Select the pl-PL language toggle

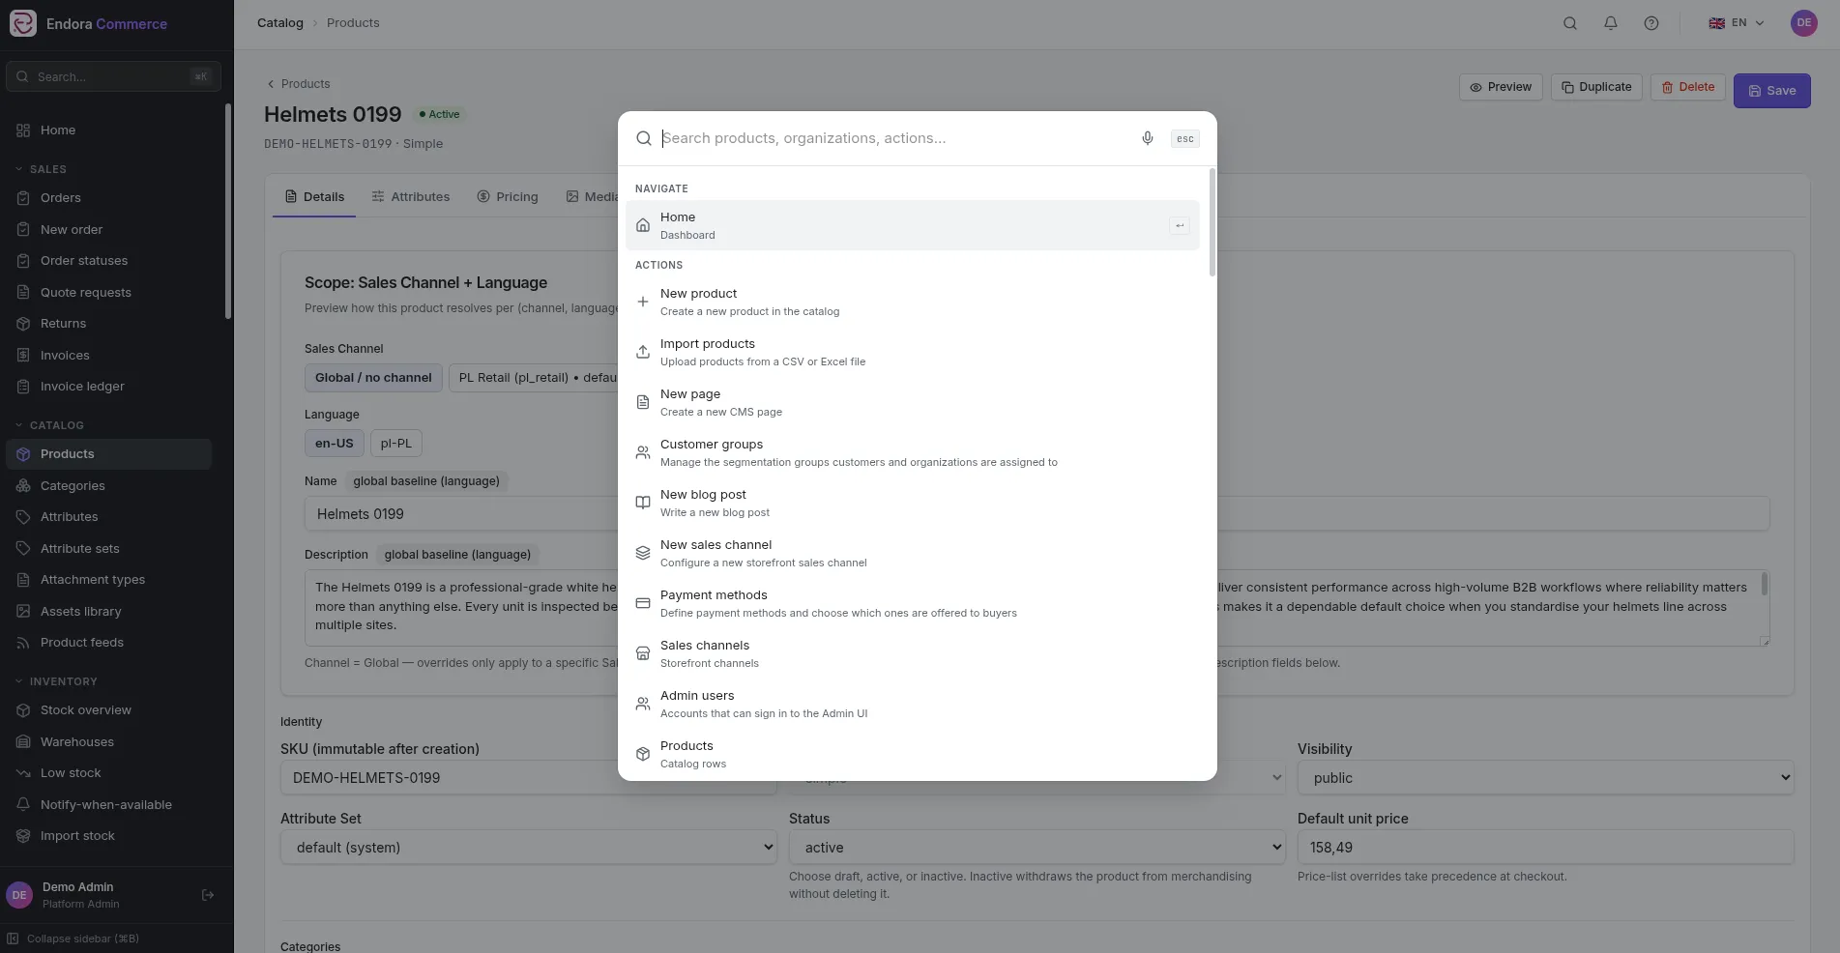396,444
